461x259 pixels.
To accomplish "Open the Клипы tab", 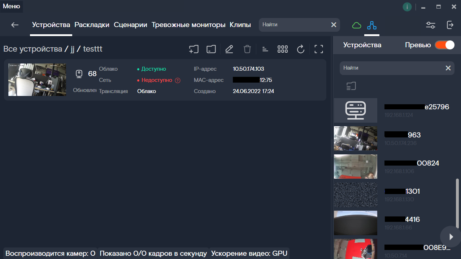I will click(x=240, y=25).
